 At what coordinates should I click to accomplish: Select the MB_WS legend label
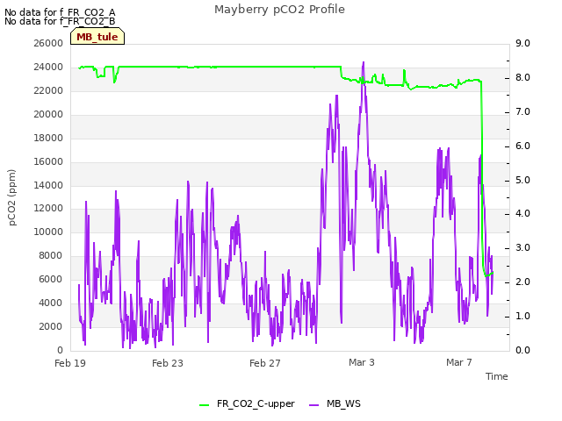pyautogui.click(x=343, y=403)
